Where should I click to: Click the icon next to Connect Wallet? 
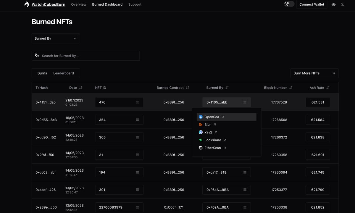334,4
